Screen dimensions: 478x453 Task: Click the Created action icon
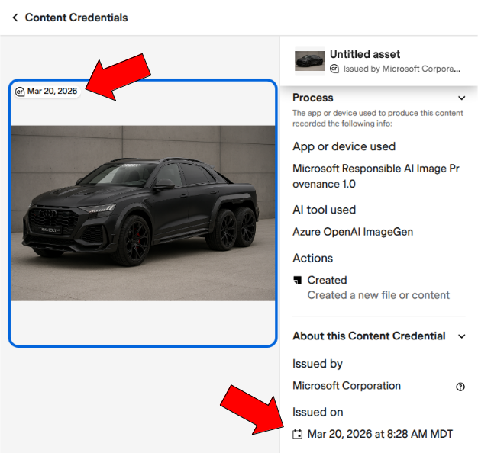(297, 280)
